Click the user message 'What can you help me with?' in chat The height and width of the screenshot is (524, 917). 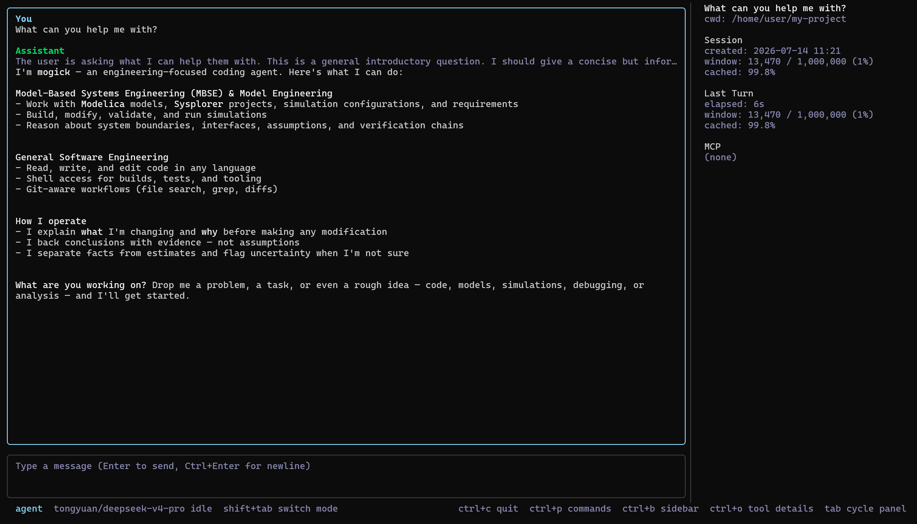tap(86, 30)
